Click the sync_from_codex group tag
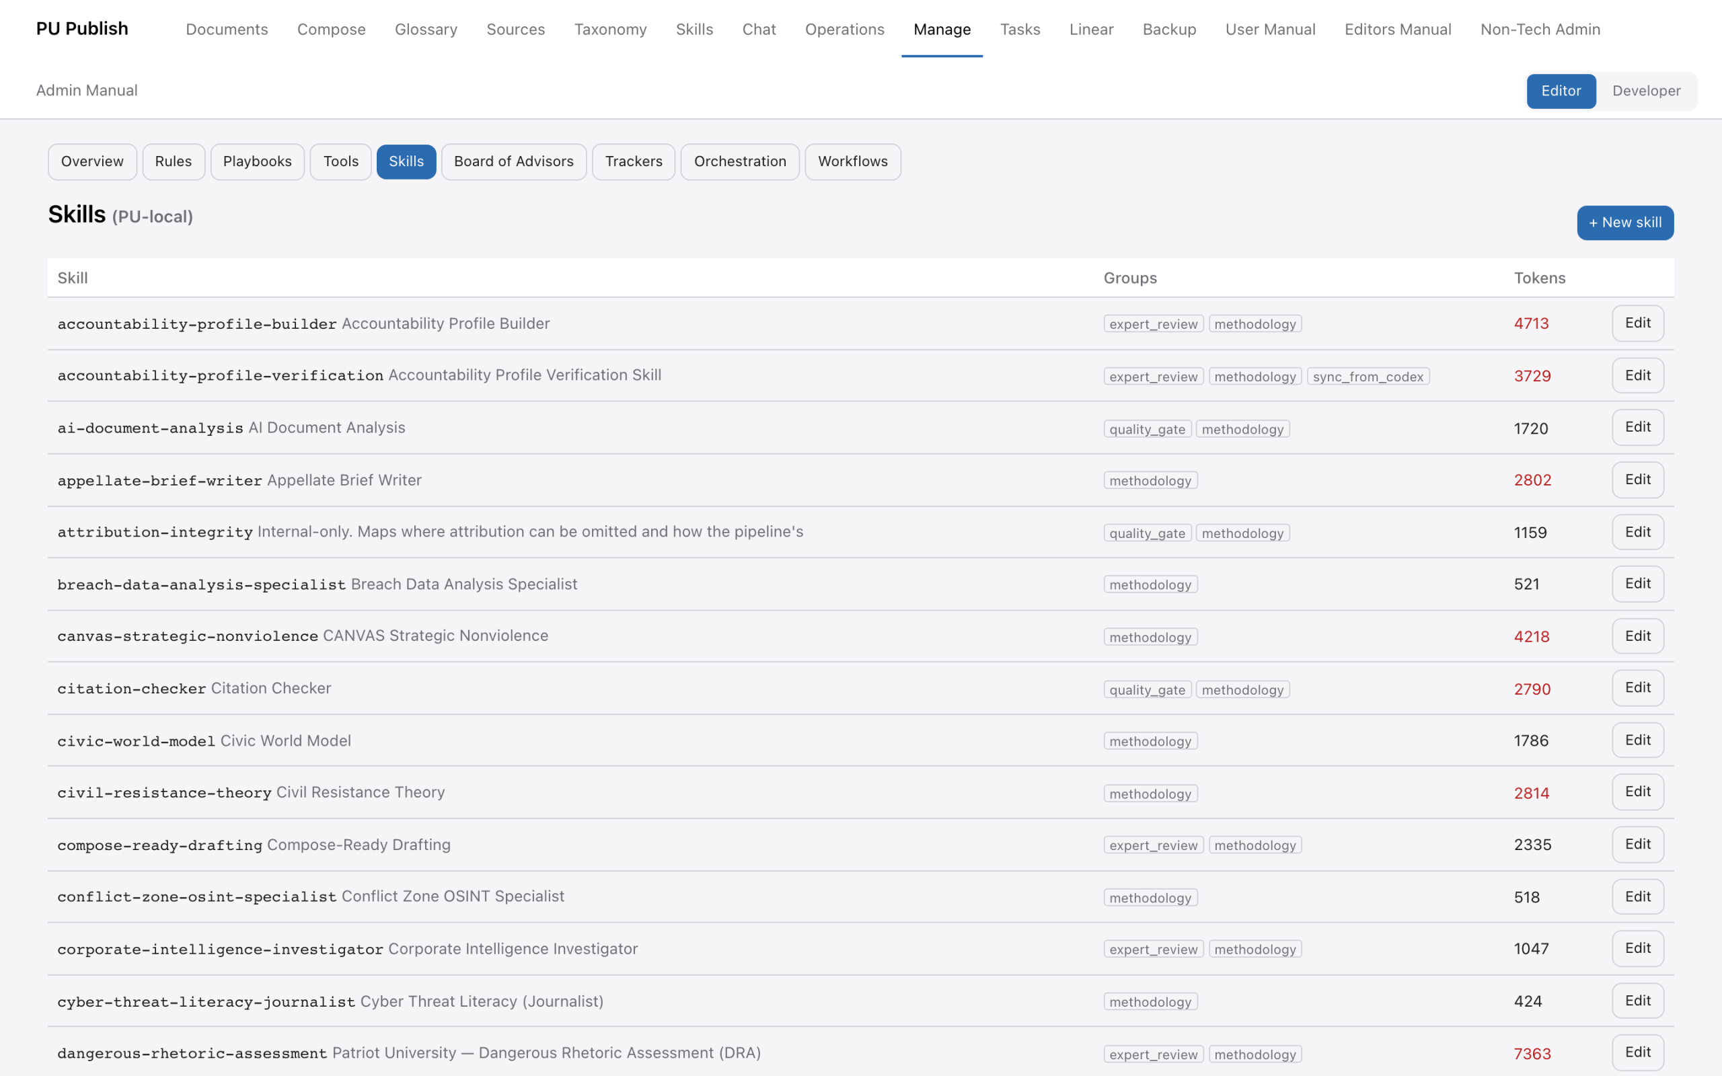Viewport: 1722px width, 1076px height. coord(1368,377)
